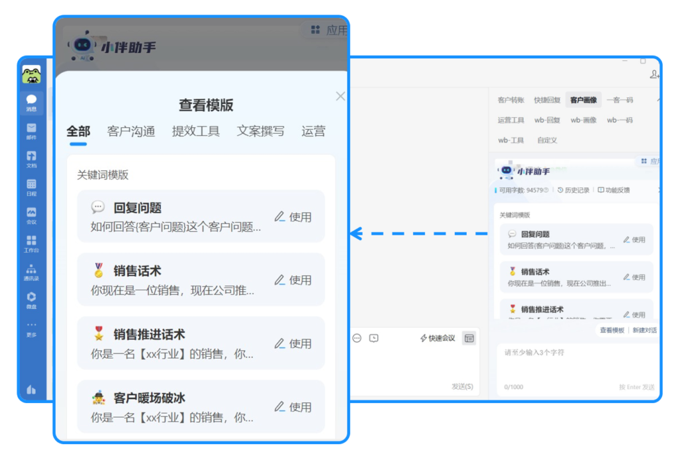Select the 客户转账 tab in right panel
Image resolution: width=680 pixels, height=460 pixels.
(x=511, y=100)
